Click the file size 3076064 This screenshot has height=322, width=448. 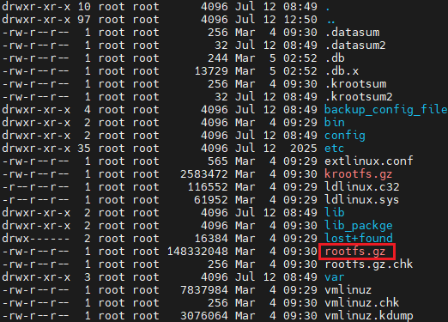204,316
